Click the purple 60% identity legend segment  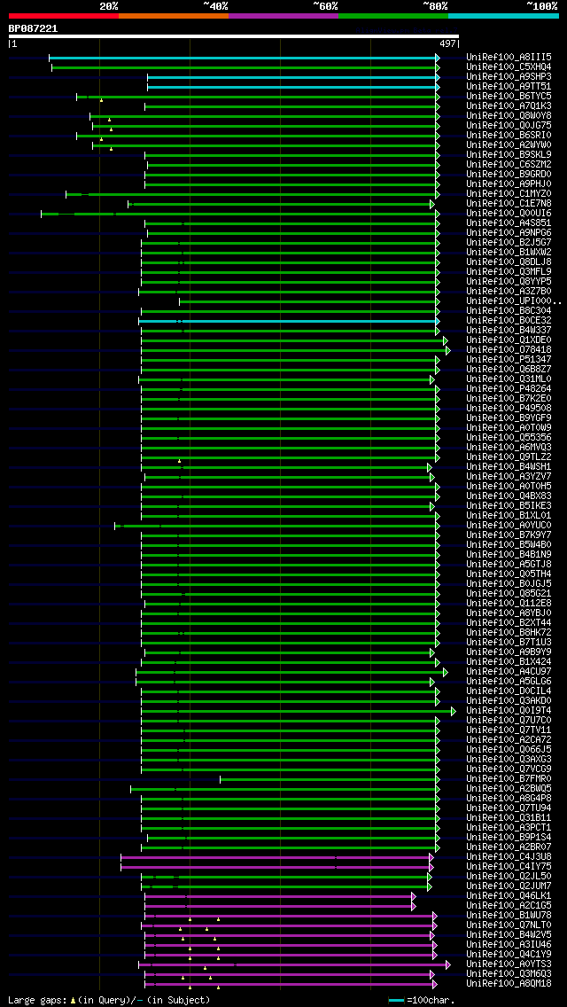pos(283,15)
